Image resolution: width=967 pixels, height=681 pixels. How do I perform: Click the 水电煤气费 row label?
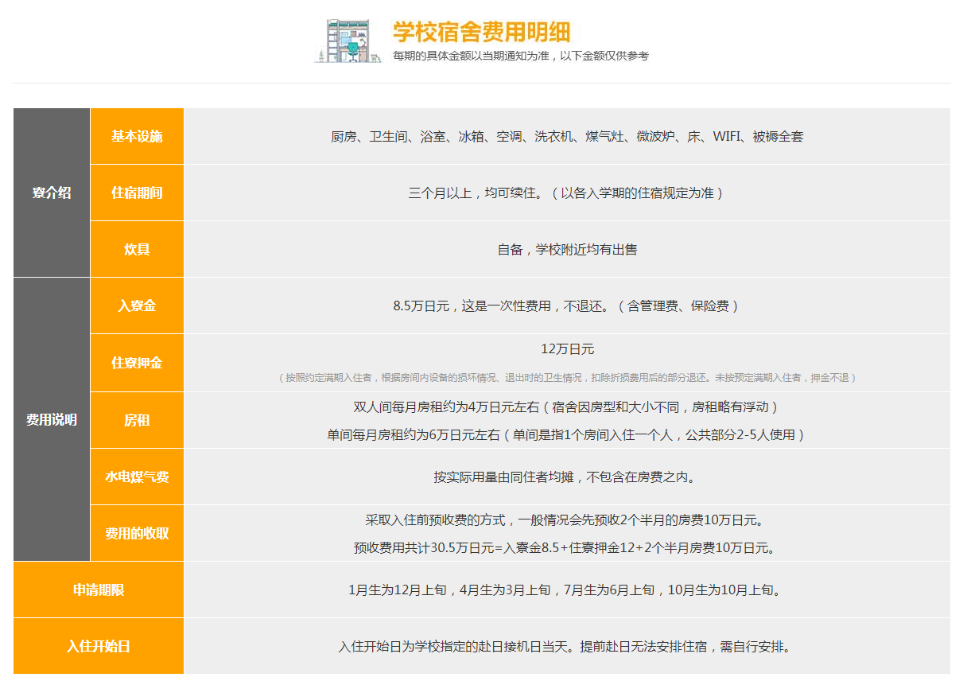tap(137, 477)
